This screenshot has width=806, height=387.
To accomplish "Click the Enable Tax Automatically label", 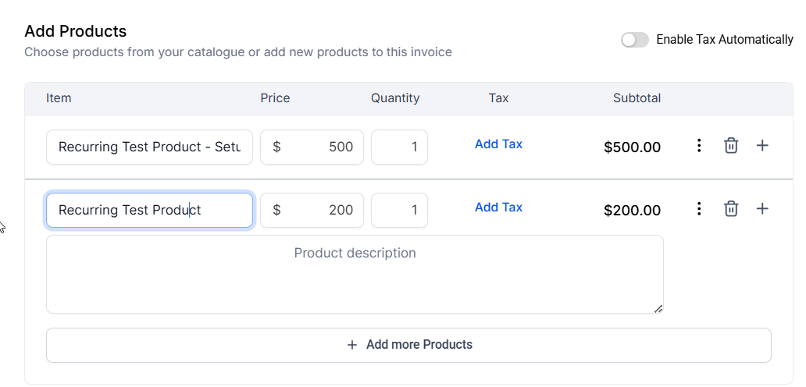I will tap(724, 40).
